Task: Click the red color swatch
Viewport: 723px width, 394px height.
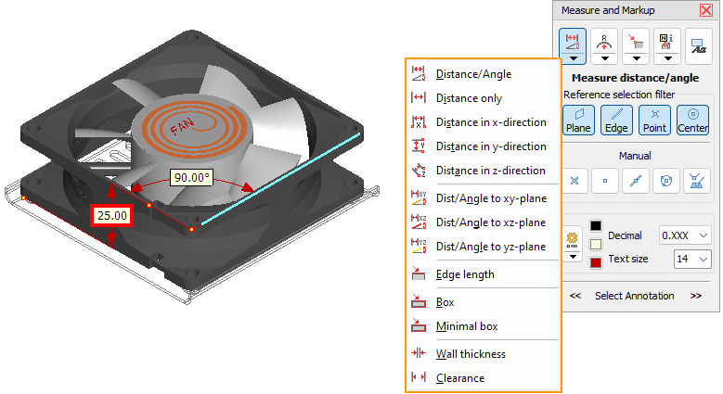Action: 596,262
